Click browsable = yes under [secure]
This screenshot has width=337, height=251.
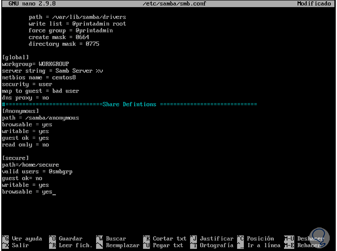point(27,192)
